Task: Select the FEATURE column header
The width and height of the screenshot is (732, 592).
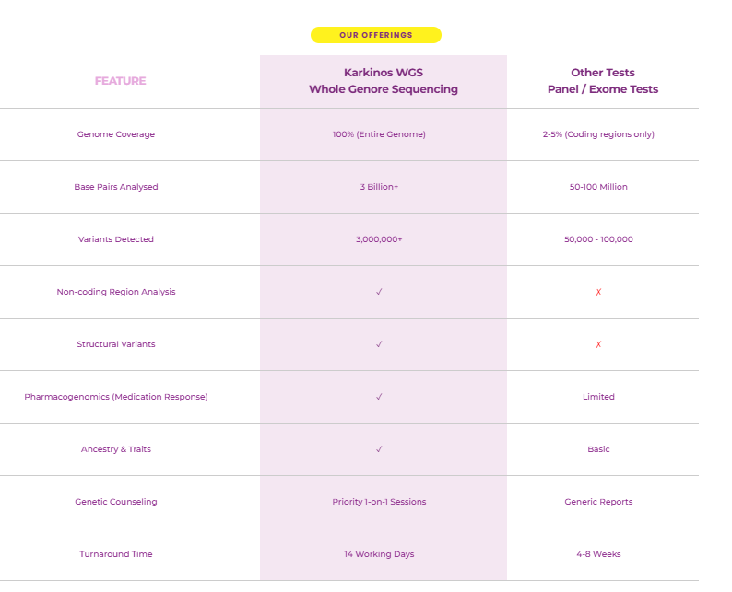Action: point(120,81)
